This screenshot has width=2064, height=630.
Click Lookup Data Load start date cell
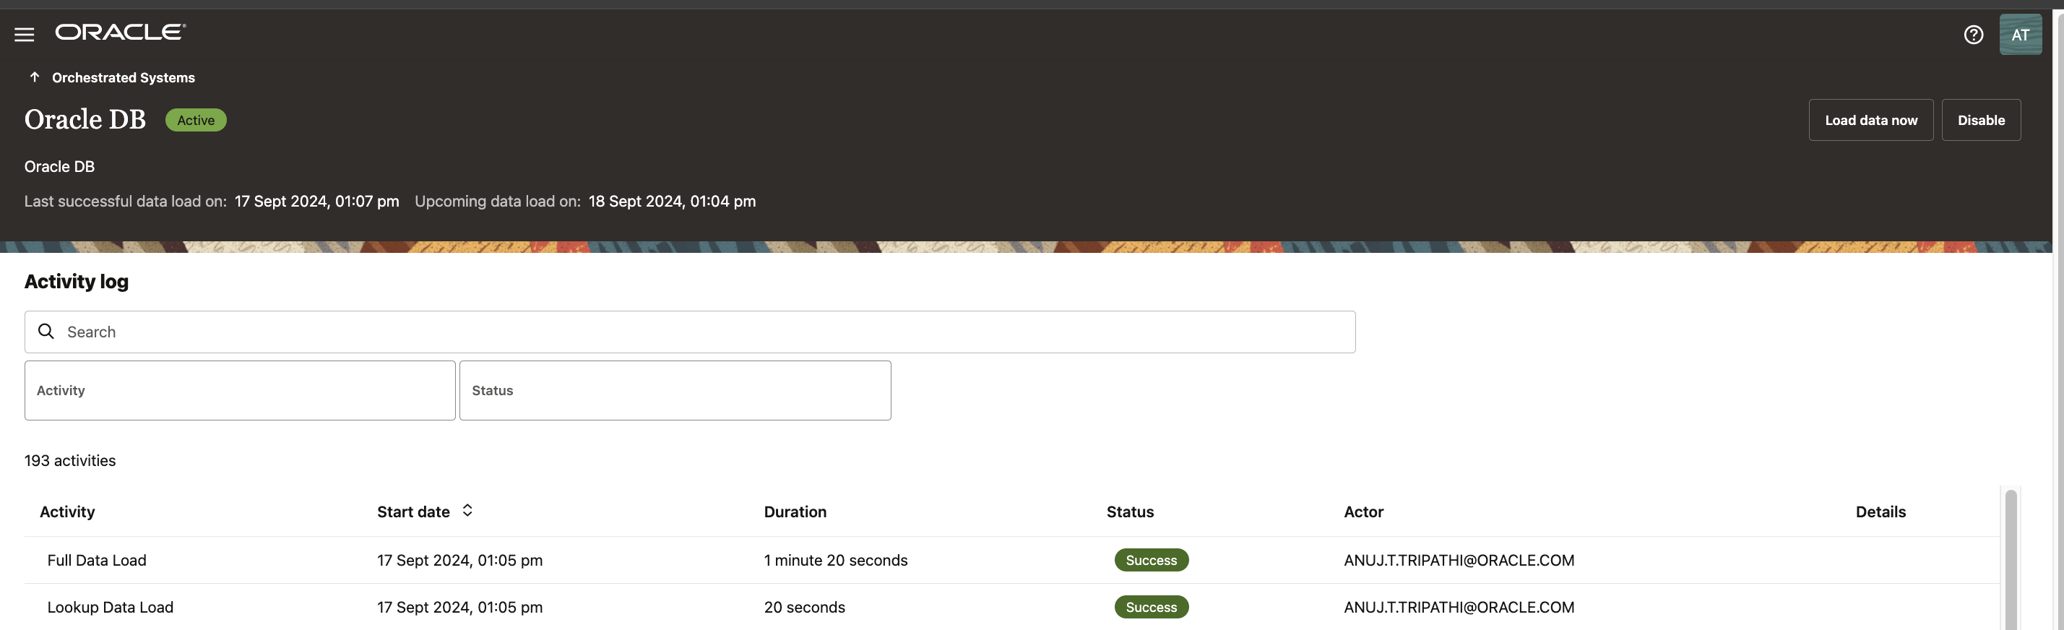[459, 607]
